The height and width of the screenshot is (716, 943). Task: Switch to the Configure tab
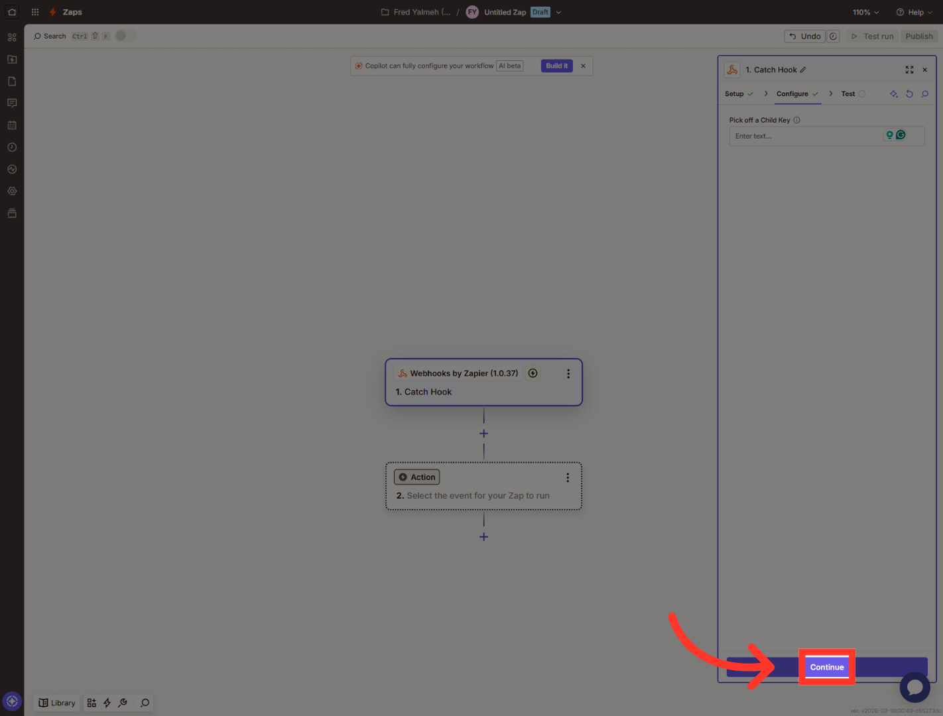(x=797, y=94)
